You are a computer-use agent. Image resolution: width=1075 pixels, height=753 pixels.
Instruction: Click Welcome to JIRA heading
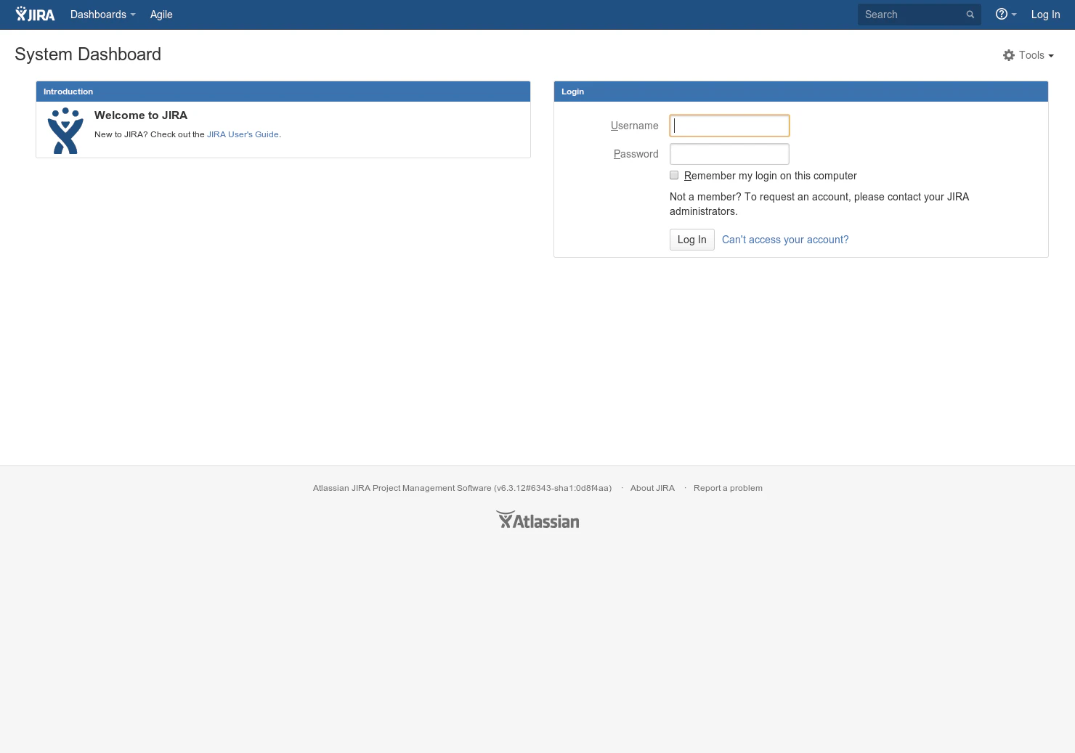click(141, 115)
